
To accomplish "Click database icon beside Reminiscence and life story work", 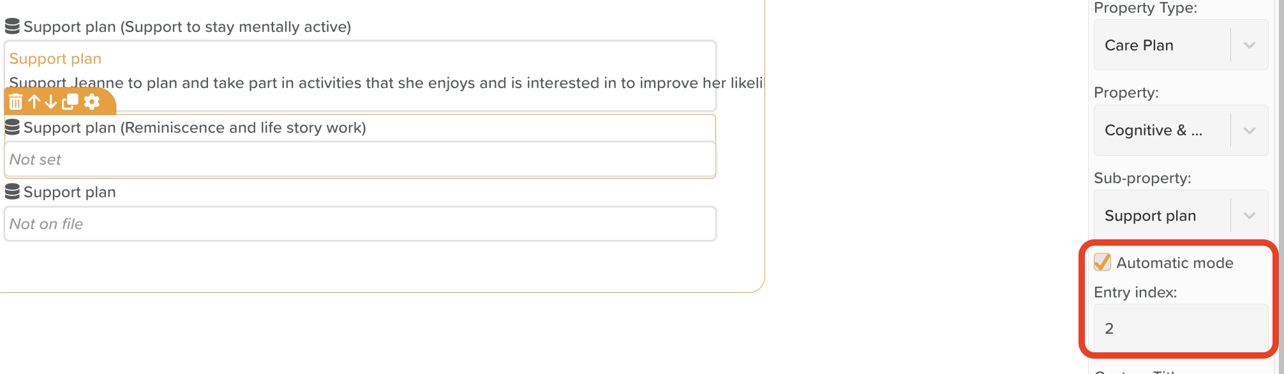I will [12, 127].
